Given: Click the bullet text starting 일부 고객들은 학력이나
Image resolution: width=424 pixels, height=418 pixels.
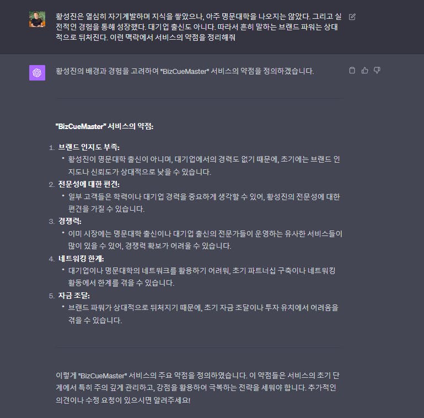Looking at the screenshot, I should pos(204,202).
